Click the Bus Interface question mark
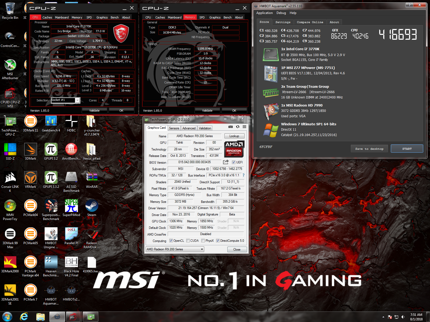Image resolution: width=430 pixels, height=322 pixels. coord(243,175)
